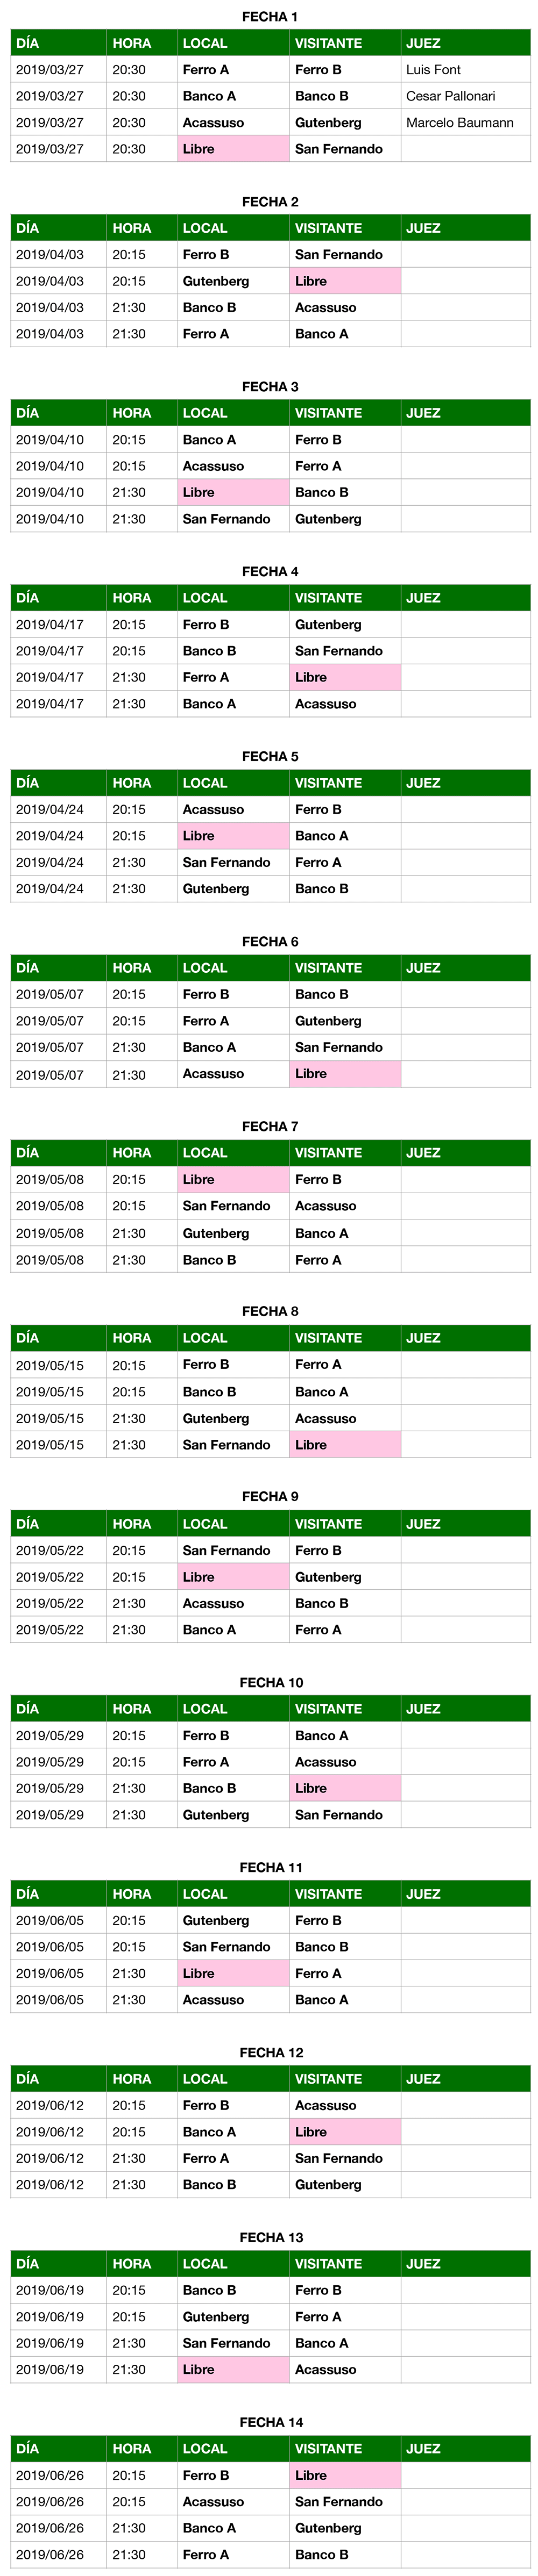Click the pink Libre cell in FECHA 5
This screenshot has width=538, height=2576.
click(232, 836)
